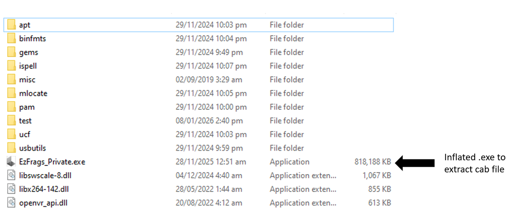Click the libx264-142.dll file icon
This screenshot has height=217, width=511.
pyautogui.click(x=11, y=189)
